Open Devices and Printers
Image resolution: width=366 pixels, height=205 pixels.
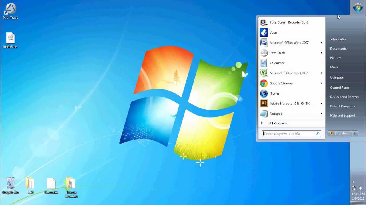coord(344,97)
